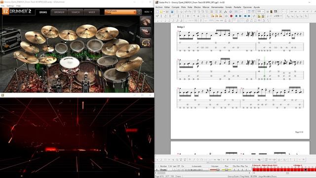Open Ayuda menu in Guitar Pro
316x178 pixels.
[x=257, y=7]
